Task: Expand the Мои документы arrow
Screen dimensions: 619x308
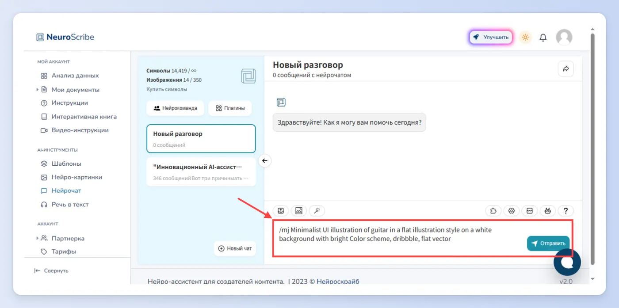Action: coord(38,89)
